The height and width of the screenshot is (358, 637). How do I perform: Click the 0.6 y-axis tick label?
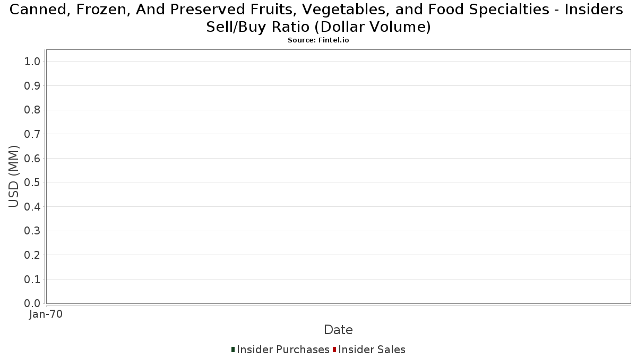[x=32, y=159]
